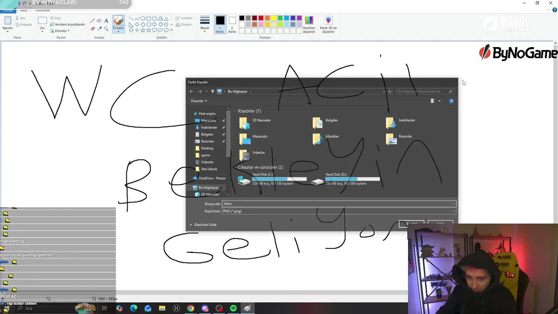Go up one folder level in save dialog
The image size is (558, 314).
point(212,92)
